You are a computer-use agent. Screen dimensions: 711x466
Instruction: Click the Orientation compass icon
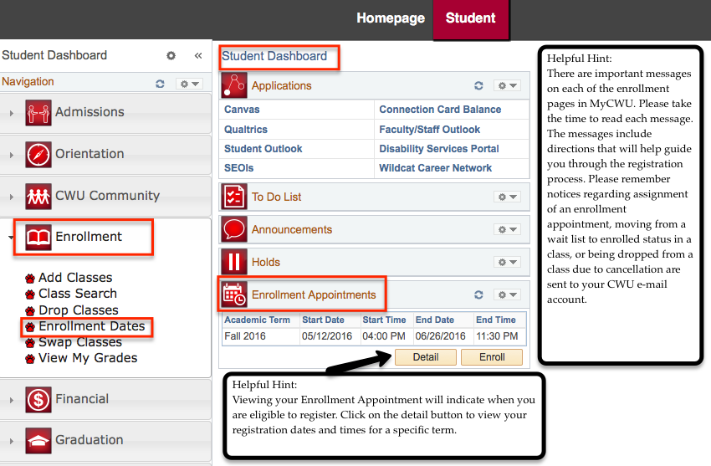pyautogui.click(x=38, y=154)
